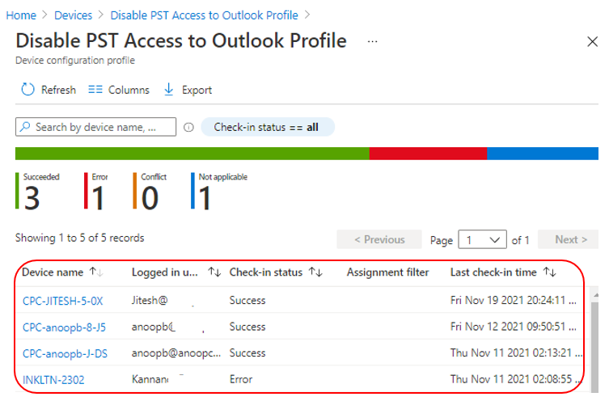Select the Conflict count 0
The height and width of the screenshot is (401, 609).
tap(150, 198)
